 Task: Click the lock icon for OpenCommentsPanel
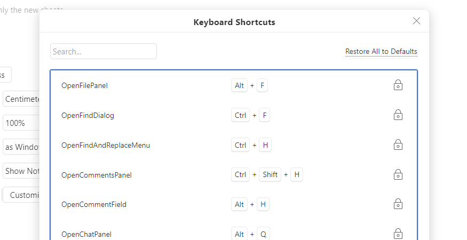(398, 174)
